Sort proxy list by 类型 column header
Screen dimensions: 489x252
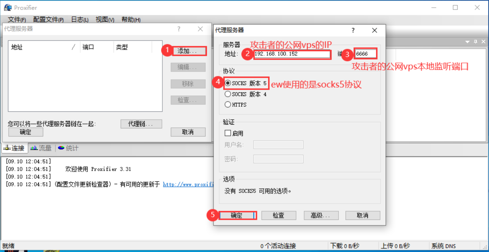coord(133,47)
